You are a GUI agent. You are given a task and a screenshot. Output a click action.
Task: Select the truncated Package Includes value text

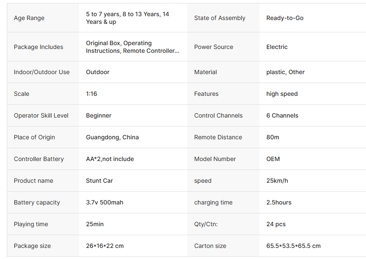click(x=133, y=47)
